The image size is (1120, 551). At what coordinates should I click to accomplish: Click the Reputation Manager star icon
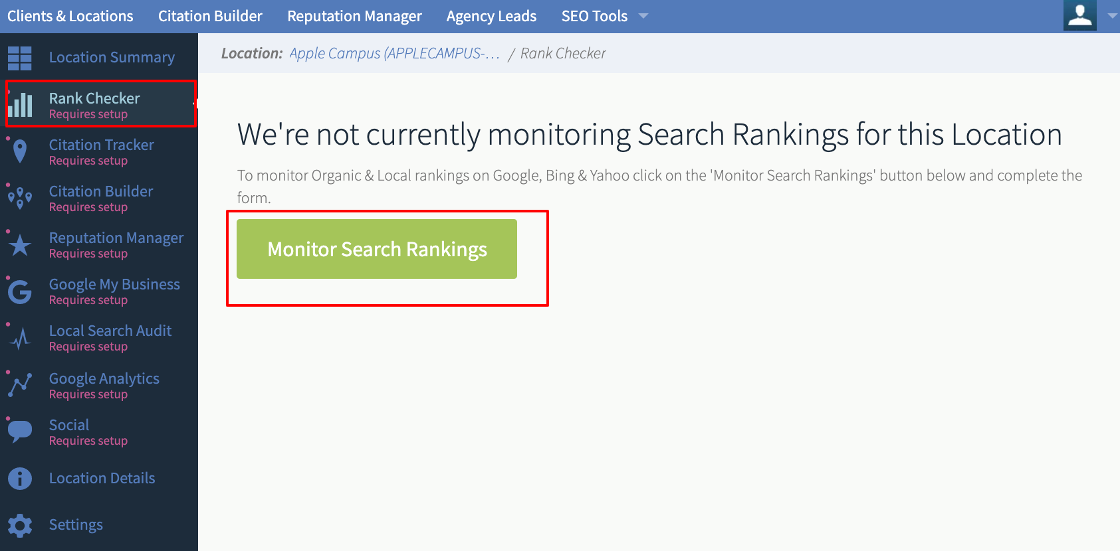20,245
